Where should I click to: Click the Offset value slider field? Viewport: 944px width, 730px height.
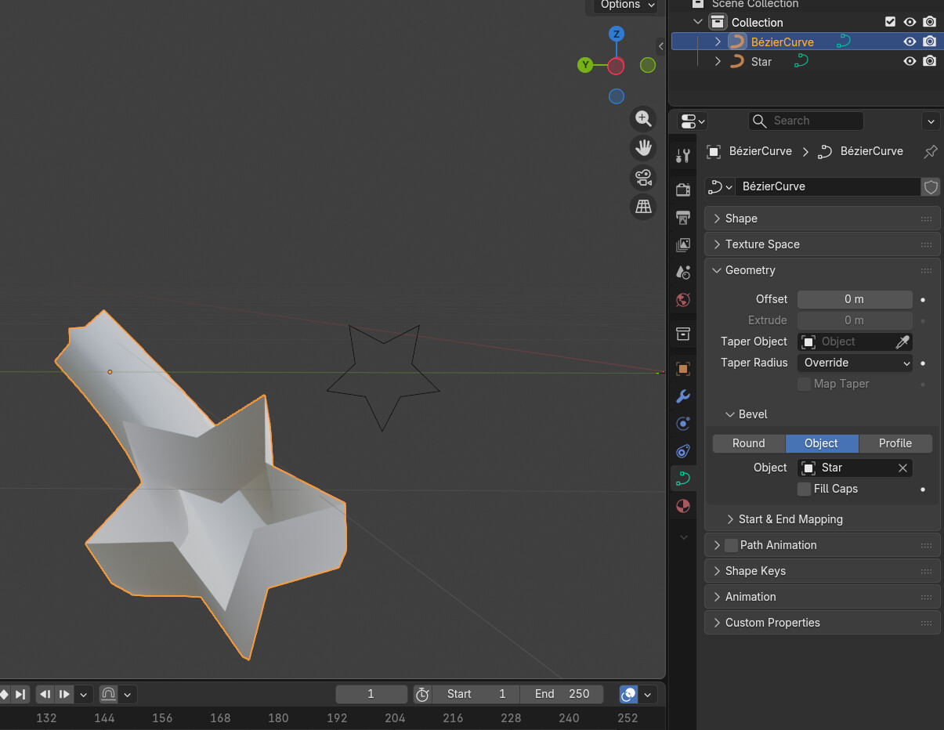pyautogui.click(x=854, y=299)
